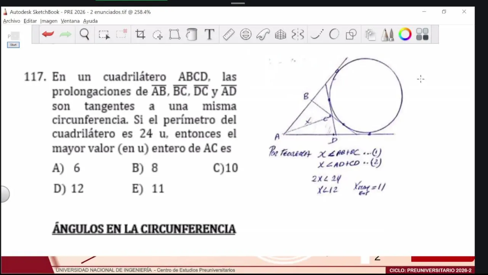Viewport: 488px width, 275px height.
Task: Click the Deselect selection icon
Action: (x=122, y=34)
